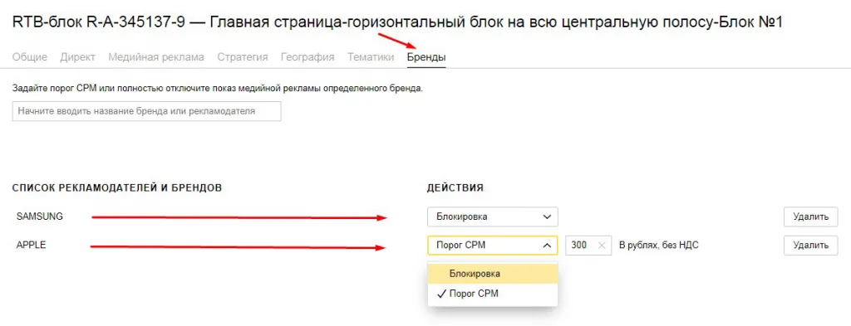Click the СПИСОК РЕКЛАМОДАТЕЛЕЙ И БРЕНДОВ header
851x326 pixels.
coord(116,188)
